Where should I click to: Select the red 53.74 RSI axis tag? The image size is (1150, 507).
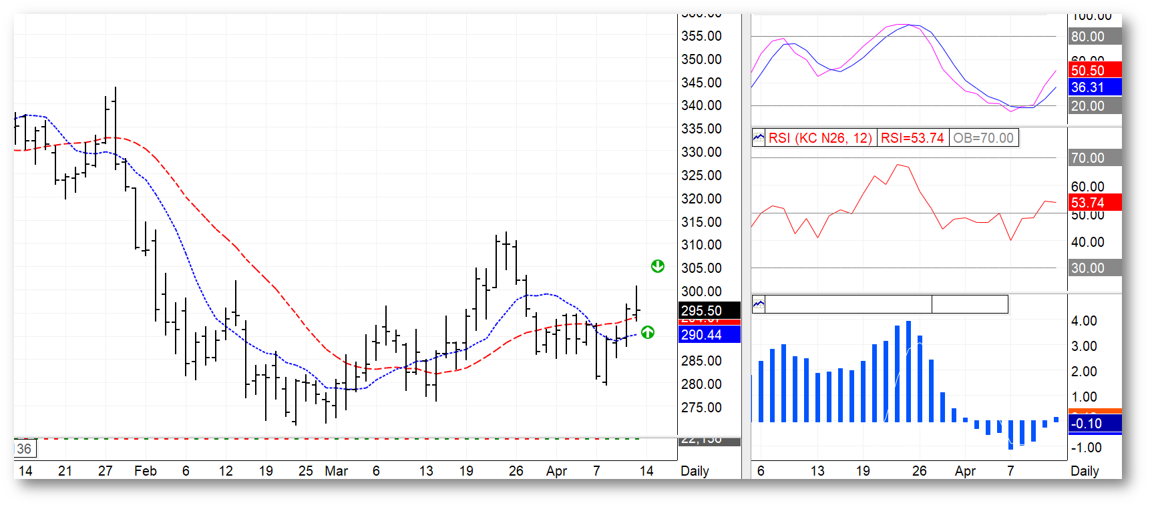[1095, 202]
